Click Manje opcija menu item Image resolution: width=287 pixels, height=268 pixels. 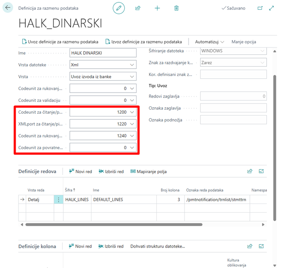click(243, 42)
